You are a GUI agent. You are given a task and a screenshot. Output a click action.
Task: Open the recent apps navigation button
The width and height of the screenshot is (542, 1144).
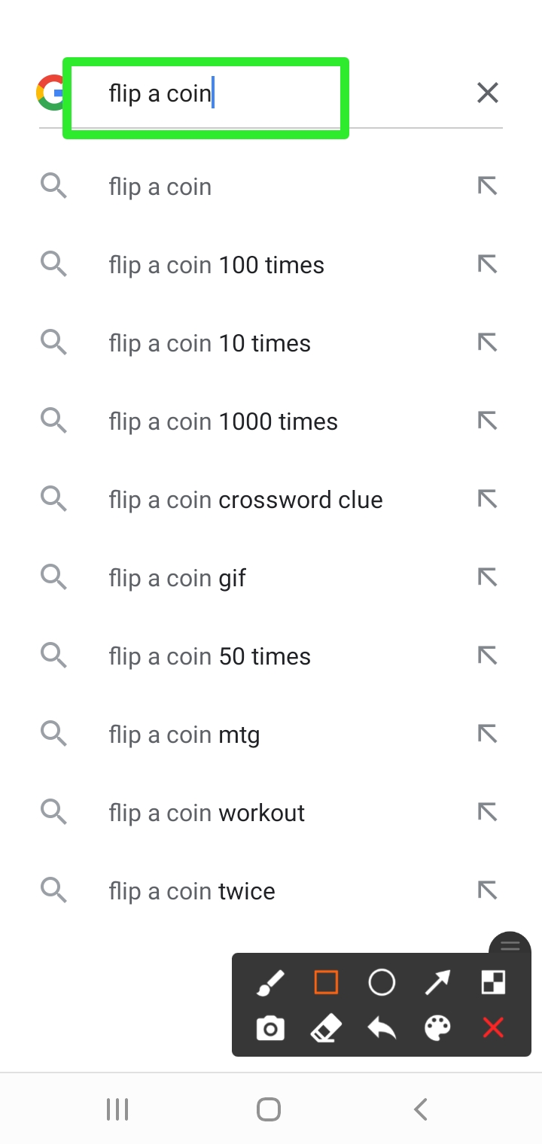coord(117,1109)
